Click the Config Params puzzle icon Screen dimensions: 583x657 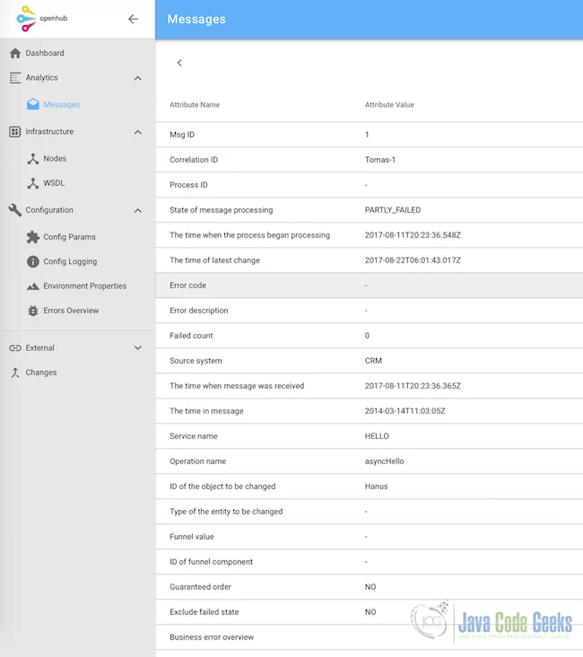coord(32,237)
